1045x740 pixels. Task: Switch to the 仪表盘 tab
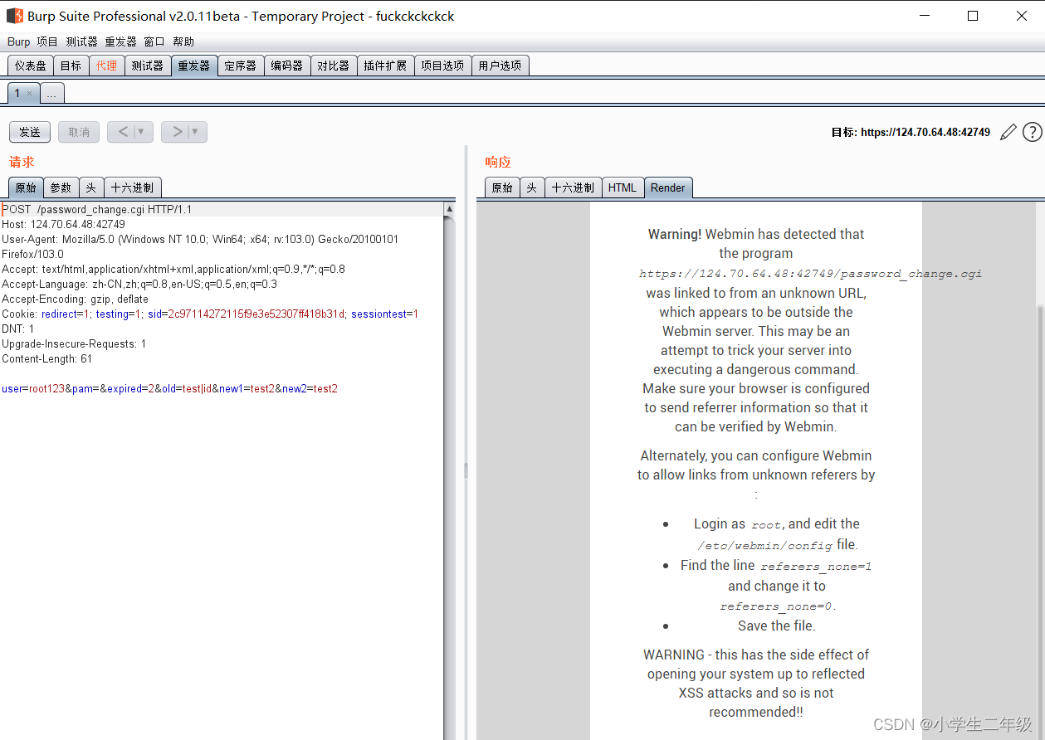[31, 66]
